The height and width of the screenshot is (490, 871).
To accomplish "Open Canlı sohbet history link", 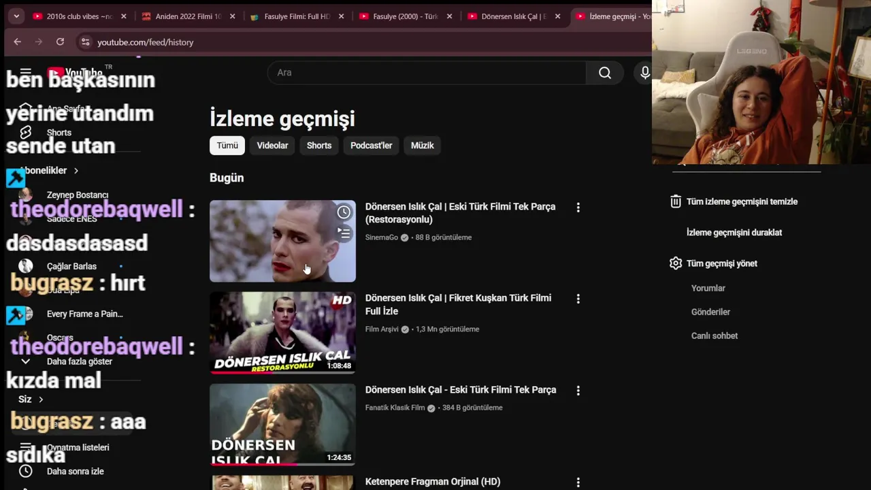I will (x=714, y=336).
